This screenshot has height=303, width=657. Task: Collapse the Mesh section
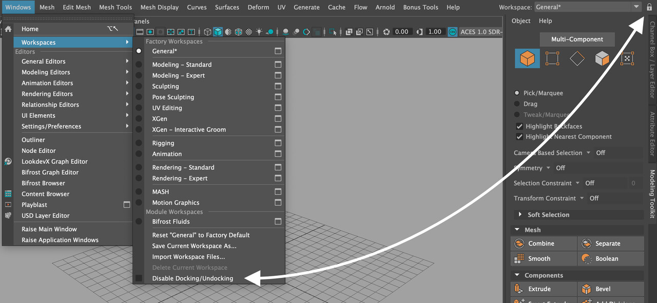517,230
